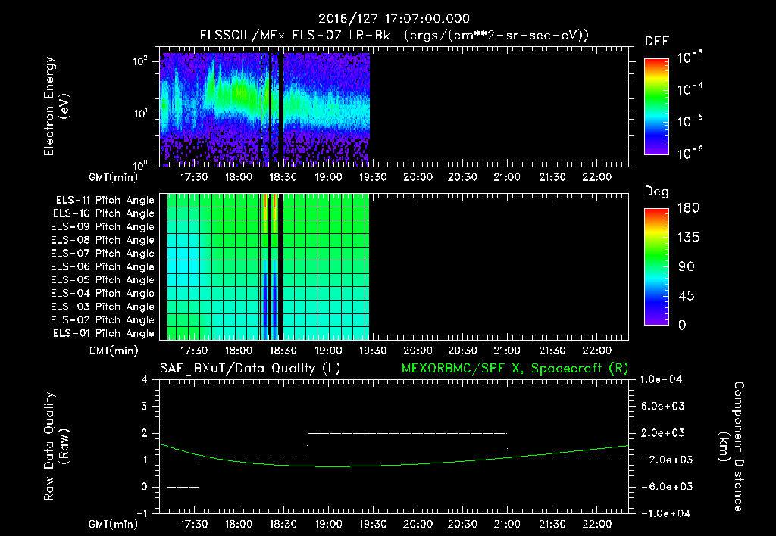Click the 135 tick on Deg scale
The width and height of the screenshot is (776, 536).
[688, 238]
